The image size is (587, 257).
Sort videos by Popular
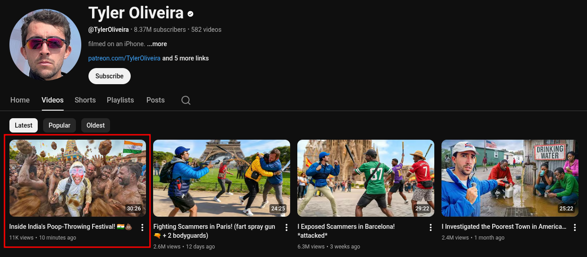pos(59,125)
